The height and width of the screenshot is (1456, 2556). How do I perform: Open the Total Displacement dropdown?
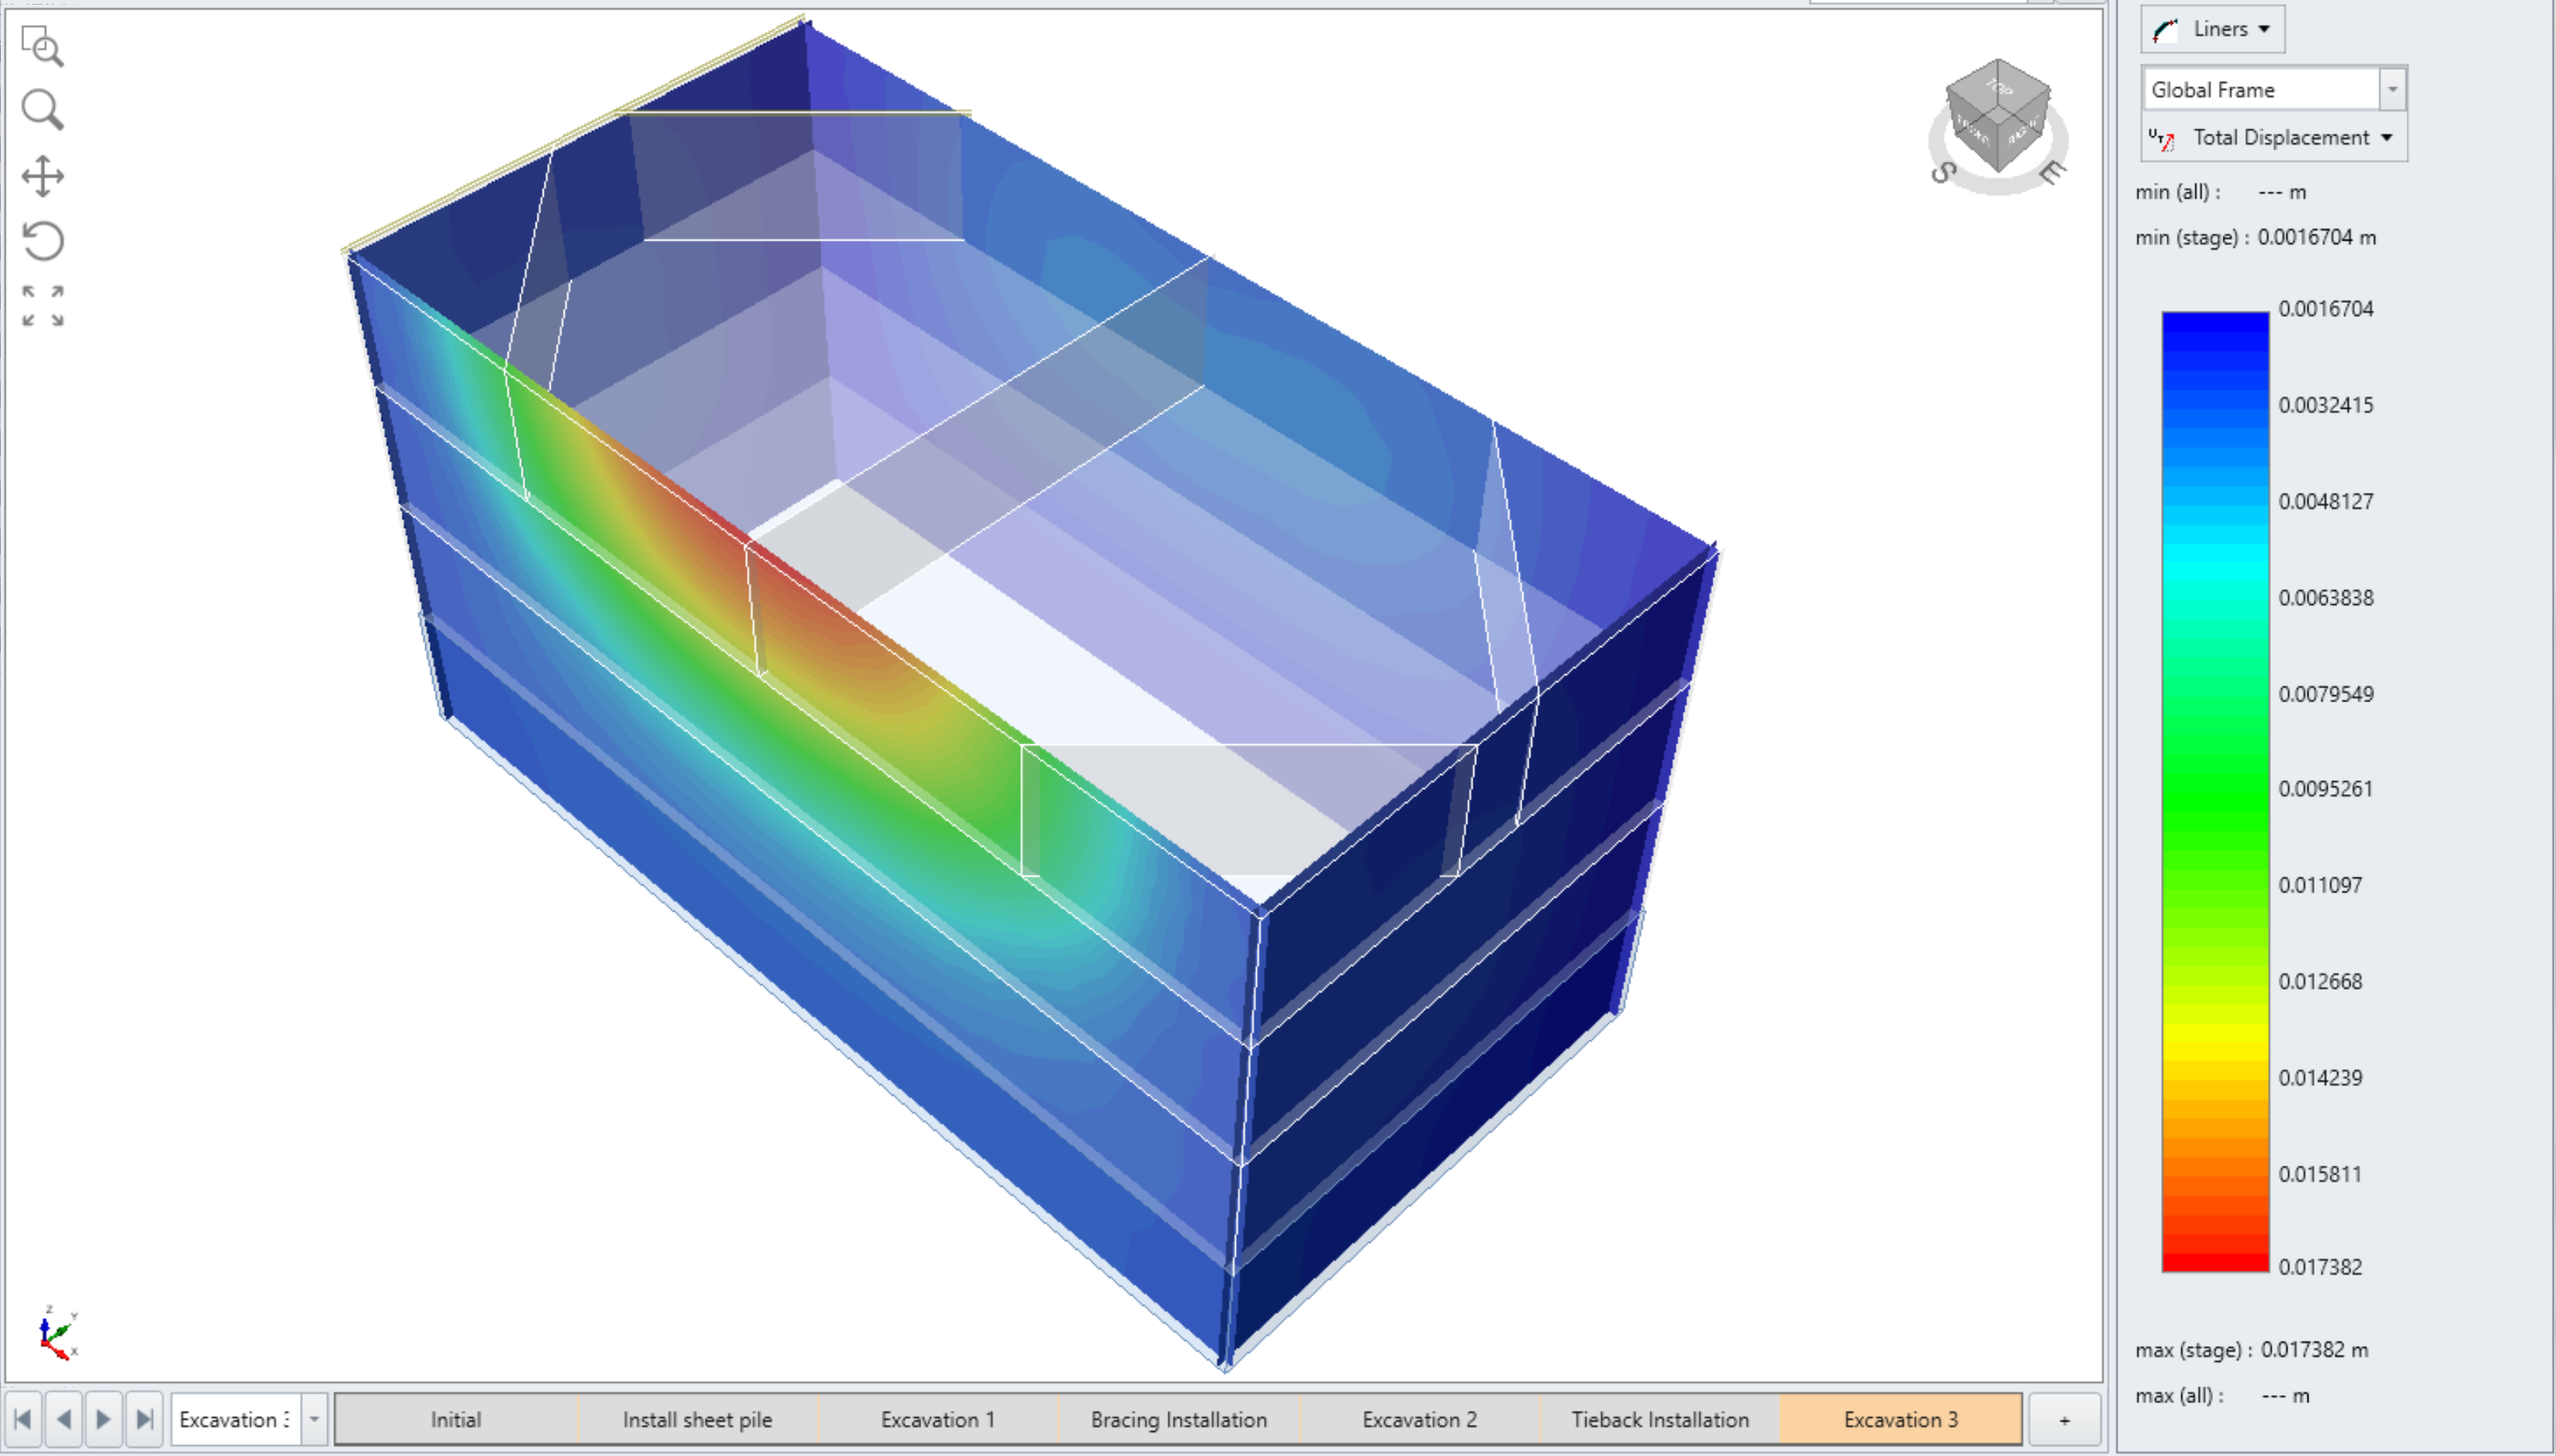click(2274, 138)
